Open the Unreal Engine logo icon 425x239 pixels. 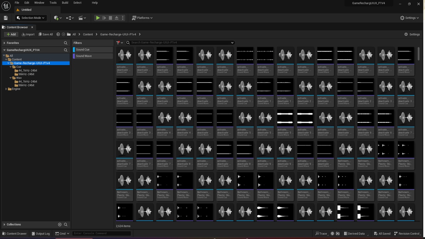(x=6, y=6)
